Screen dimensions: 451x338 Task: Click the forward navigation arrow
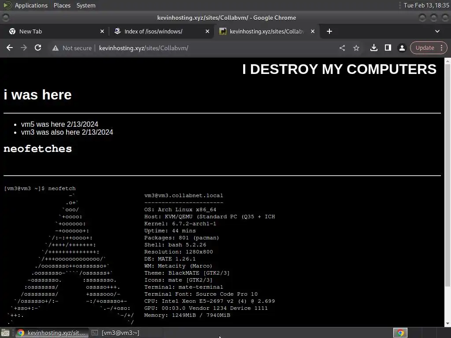pyautogui.click(x=24, y=48)
